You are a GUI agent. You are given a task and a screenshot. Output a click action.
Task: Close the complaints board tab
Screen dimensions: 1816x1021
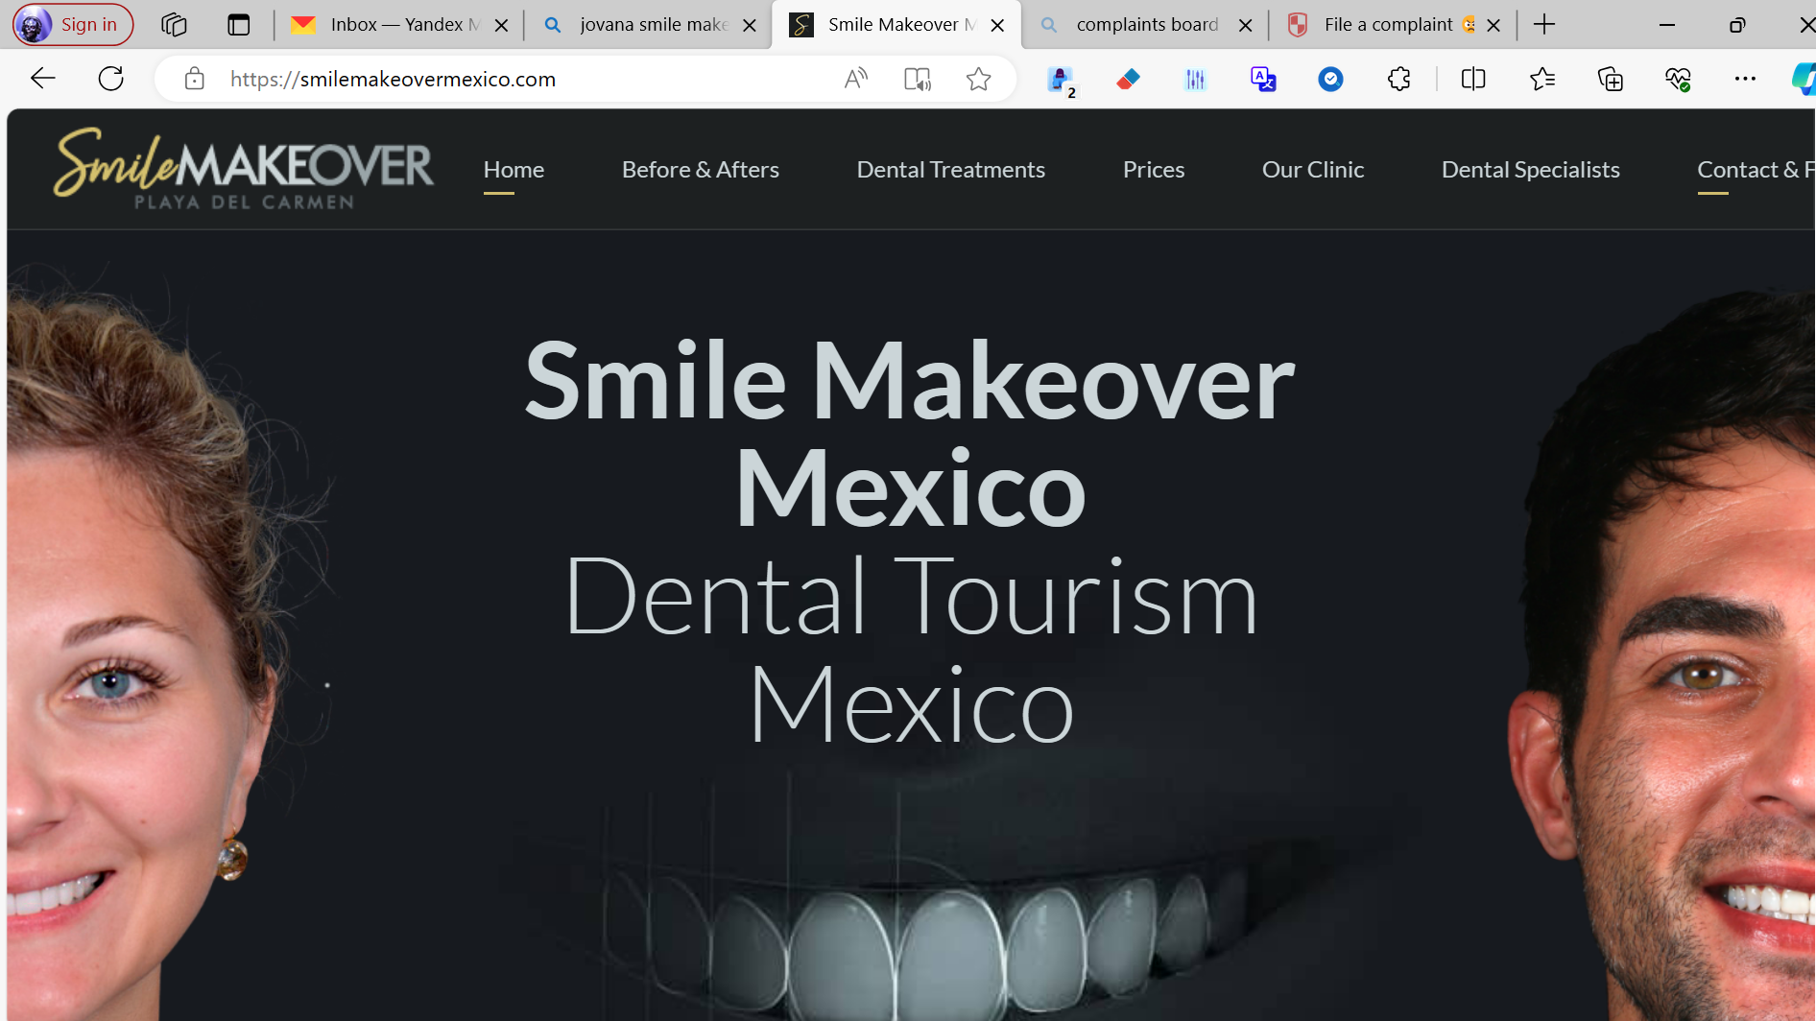click(x=1245, y=26)
